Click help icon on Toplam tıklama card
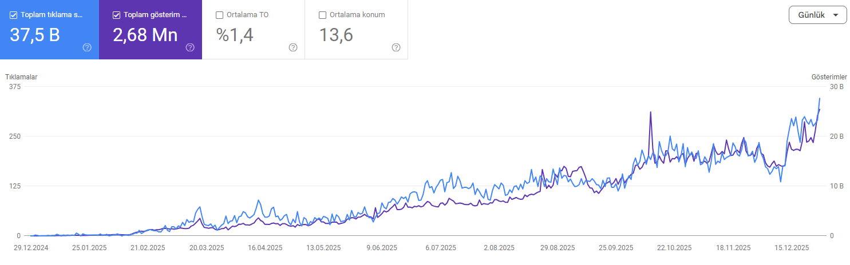Screen dimensions: 850x265 coord(87,47)
